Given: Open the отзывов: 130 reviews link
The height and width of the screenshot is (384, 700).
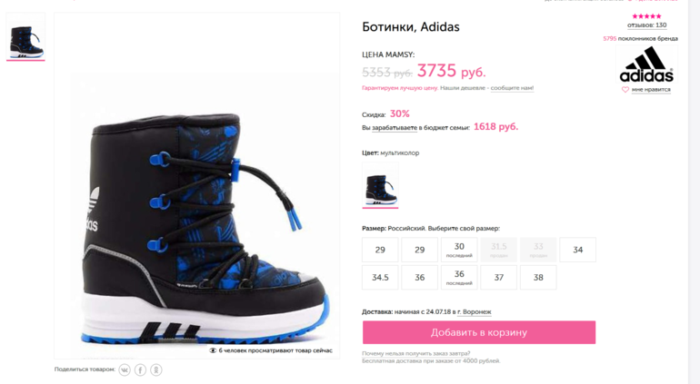Looking at the screenshot, I should [646, 25].
